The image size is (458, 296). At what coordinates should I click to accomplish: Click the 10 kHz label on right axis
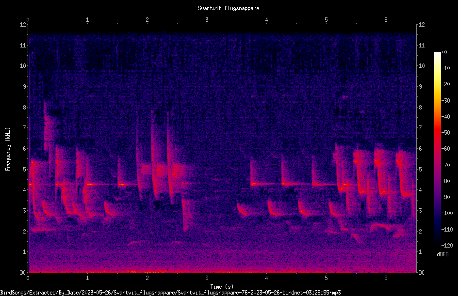(422, 66)
